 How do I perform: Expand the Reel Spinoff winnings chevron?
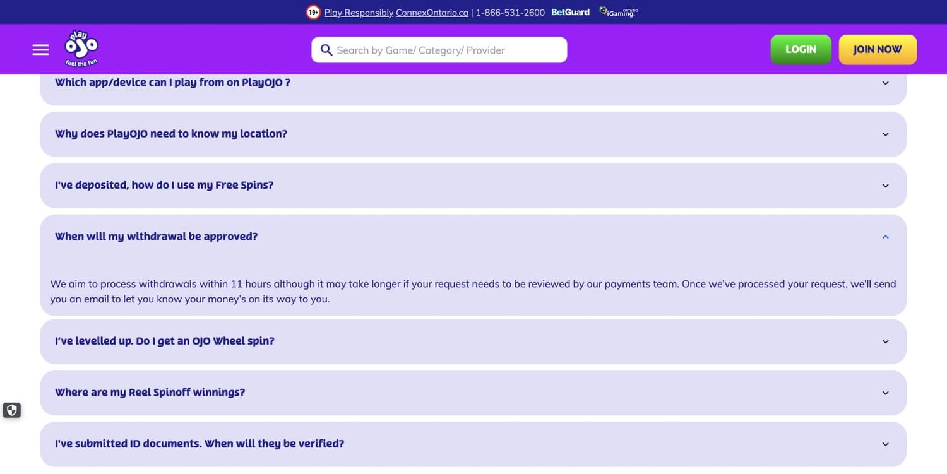885,393
